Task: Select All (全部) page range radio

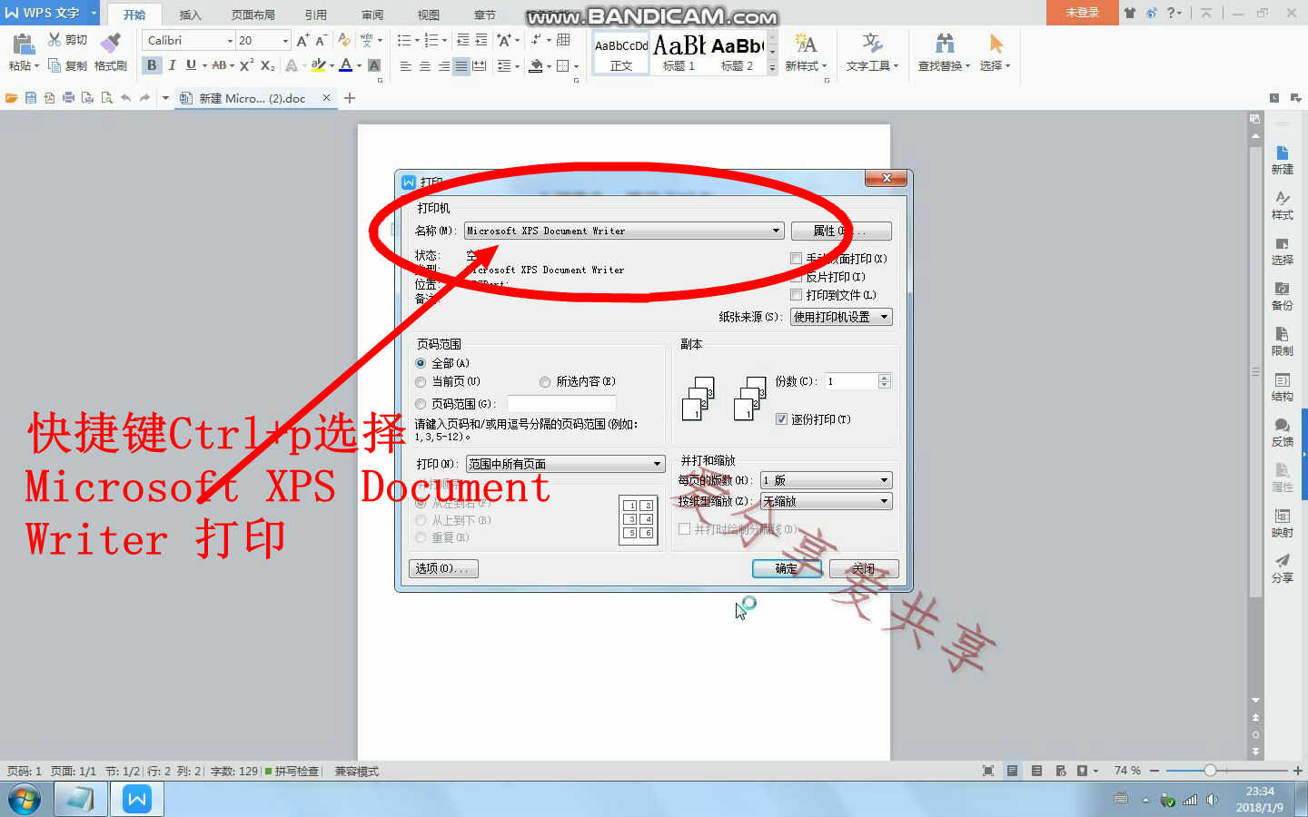Action: click(421, 363)
